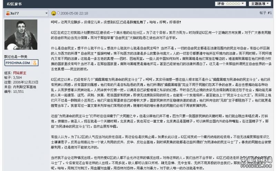Click the registration date 2006年12月23日

[x=26, y=82]
